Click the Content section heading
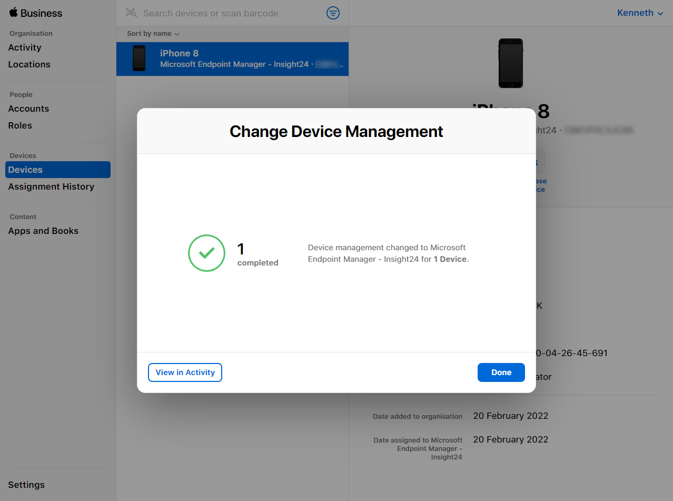 (23, 217)
